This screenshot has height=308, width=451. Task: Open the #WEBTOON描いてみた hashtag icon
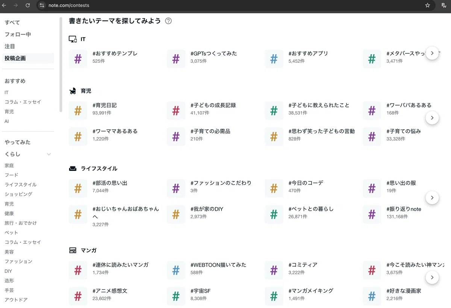click(x=176, y=270)
